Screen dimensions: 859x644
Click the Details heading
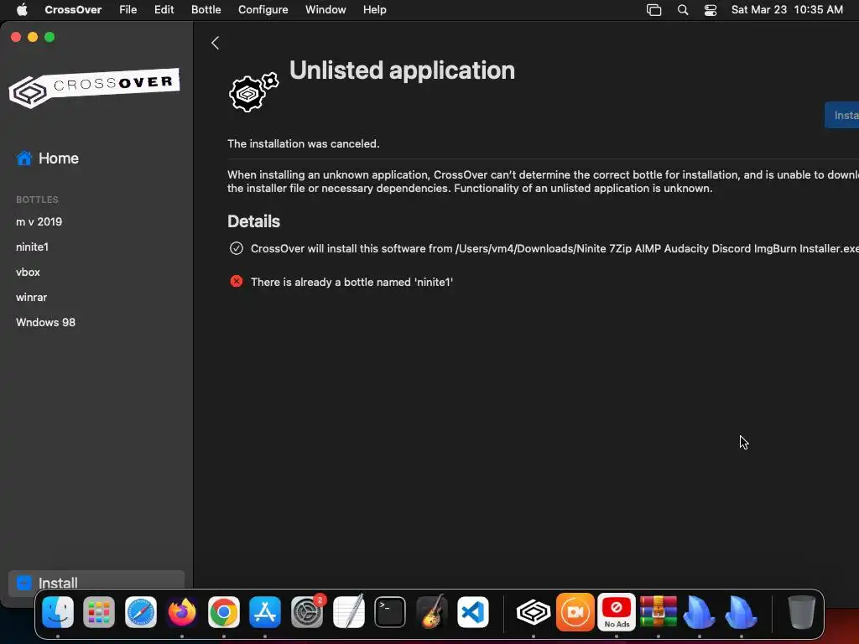(253, 221)
